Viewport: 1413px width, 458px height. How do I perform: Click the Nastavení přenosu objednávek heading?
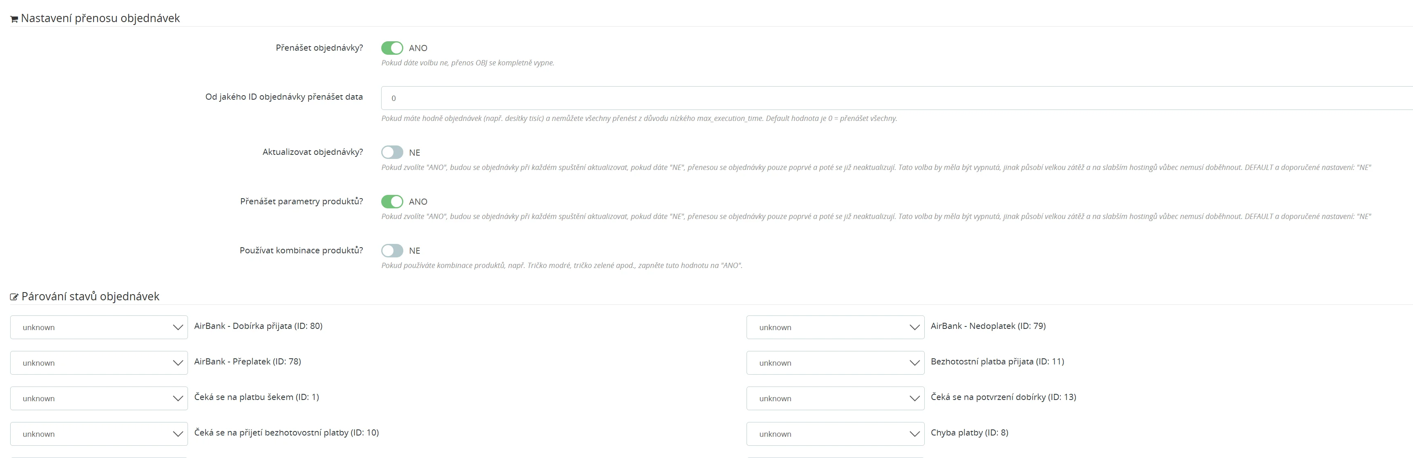(x=101, y=18)
